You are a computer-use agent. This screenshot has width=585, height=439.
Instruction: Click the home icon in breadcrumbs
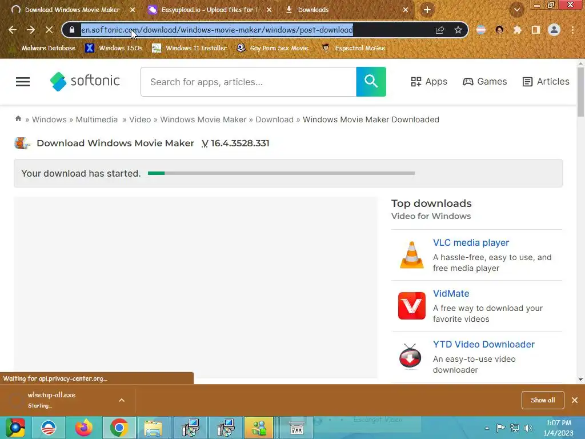[x=18, y=119]
